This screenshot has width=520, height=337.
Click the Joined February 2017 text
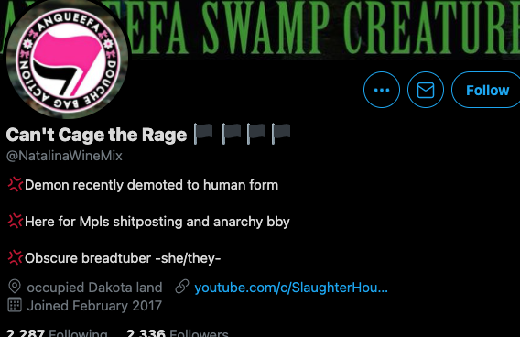click(x=94, y=306)
